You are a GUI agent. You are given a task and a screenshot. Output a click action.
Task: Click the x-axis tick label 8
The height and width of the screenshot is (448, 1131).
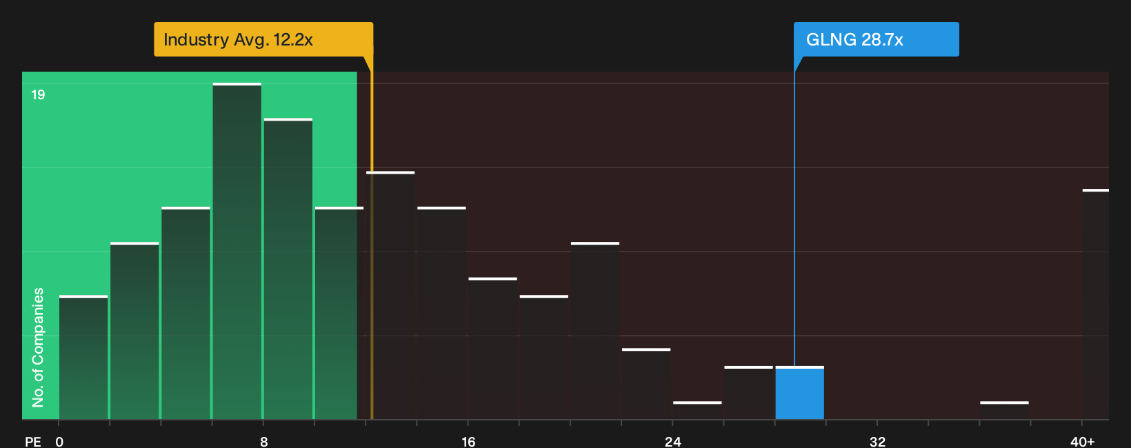263,442
